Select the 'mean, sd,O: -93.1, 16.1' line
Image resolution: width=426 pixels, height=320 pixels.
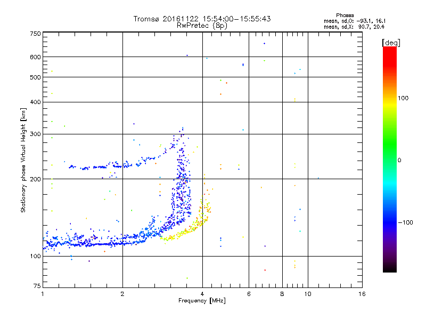coord(355,21)
